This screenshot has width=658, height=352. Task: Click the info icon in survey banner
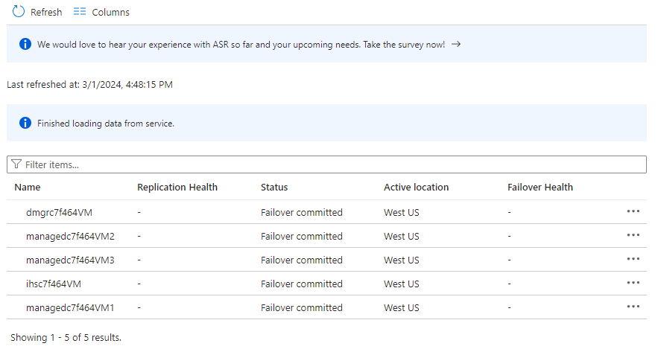pos(25,45)
